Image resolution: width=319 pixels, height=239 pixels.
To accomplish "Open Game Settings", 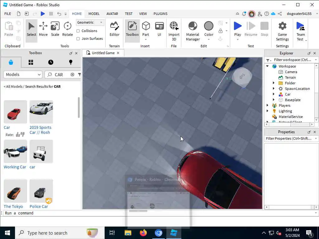I will click(x=282, y=31).
